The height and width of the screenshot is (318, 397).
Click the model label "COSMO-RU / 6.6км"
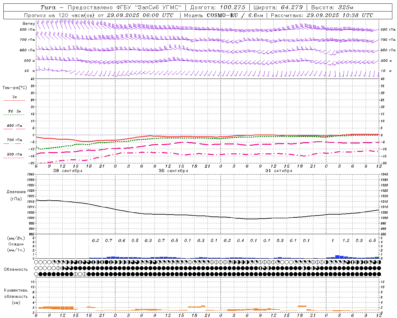pos(235,15)
